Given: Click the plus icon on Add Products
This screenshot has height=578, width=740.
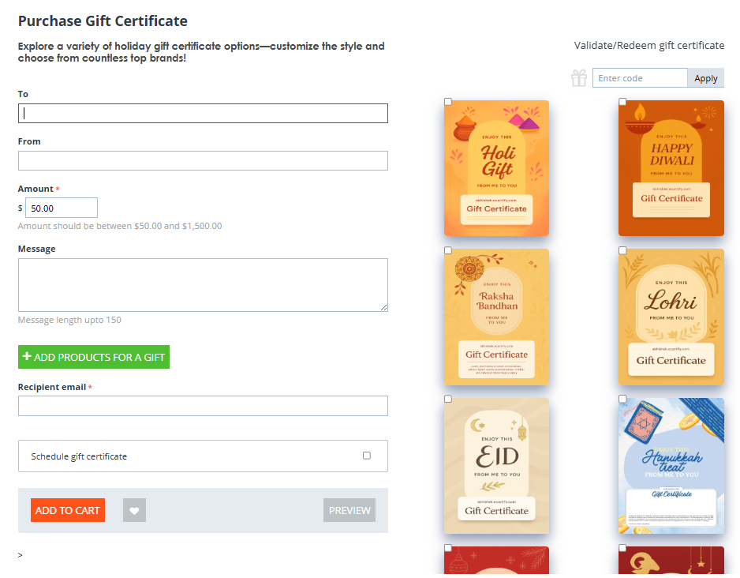Looking at the screenshot, I should coord(27,357).
